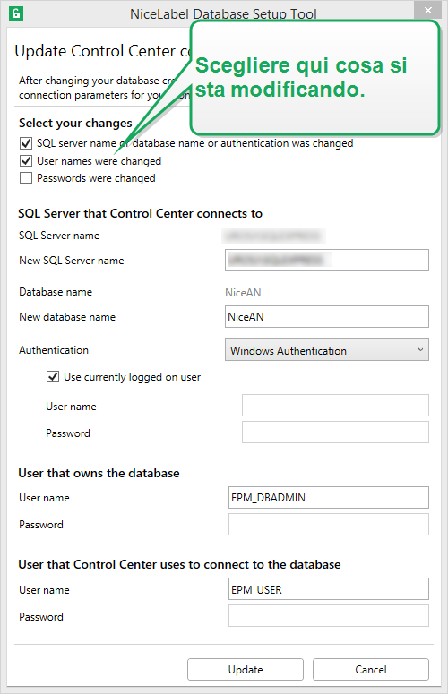Click the grayed NiceAN database name value

[x=243, y=293]
